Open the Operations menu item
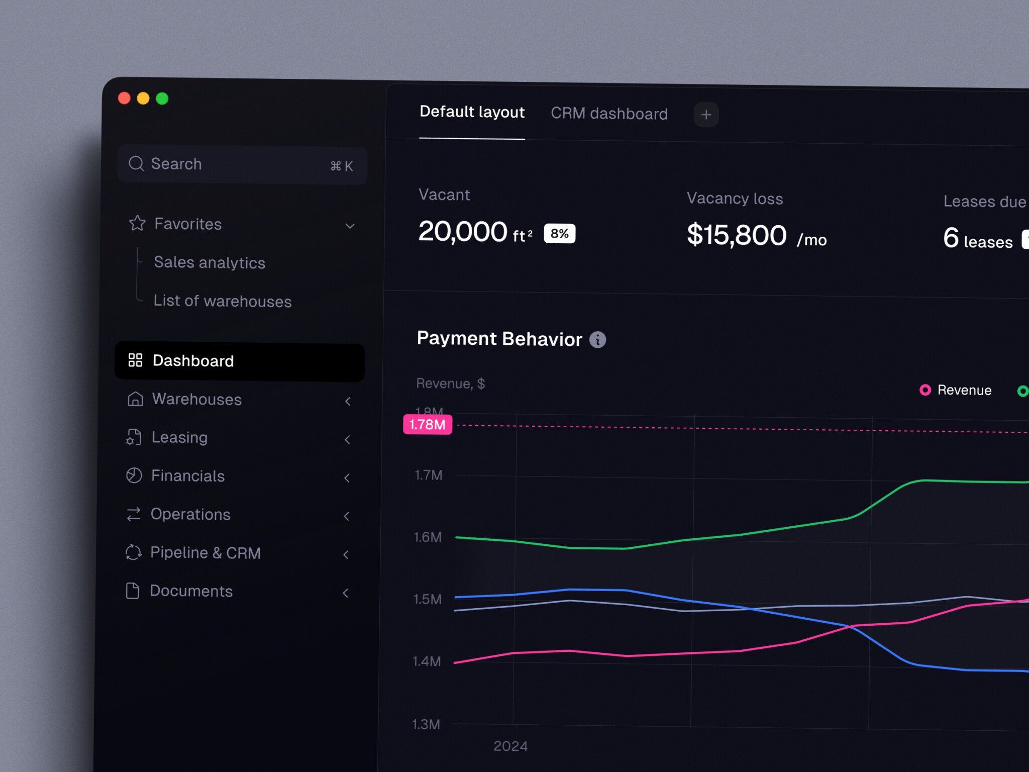This screenshot has width=1029, height=772. pyautogui.click(x=238, y=515)
